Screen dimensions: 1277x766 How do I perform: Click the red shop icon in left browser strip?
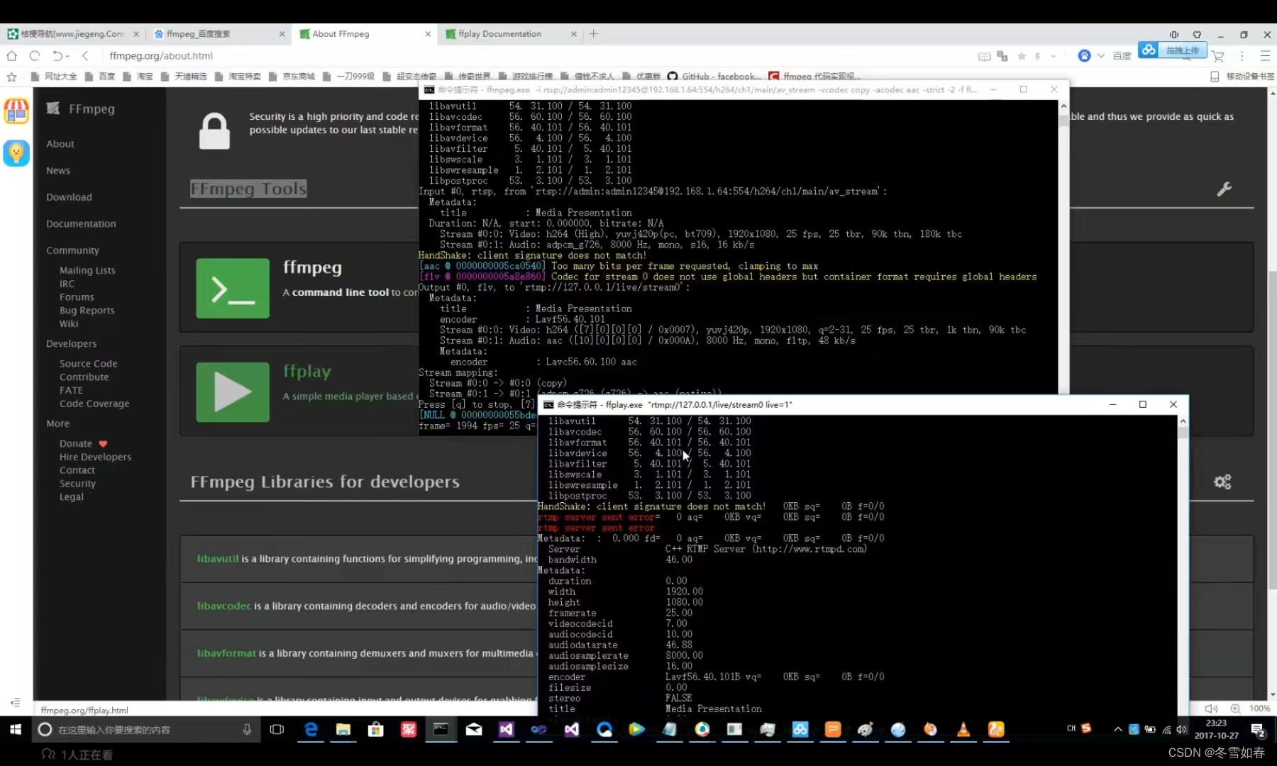tap(16, 111)
